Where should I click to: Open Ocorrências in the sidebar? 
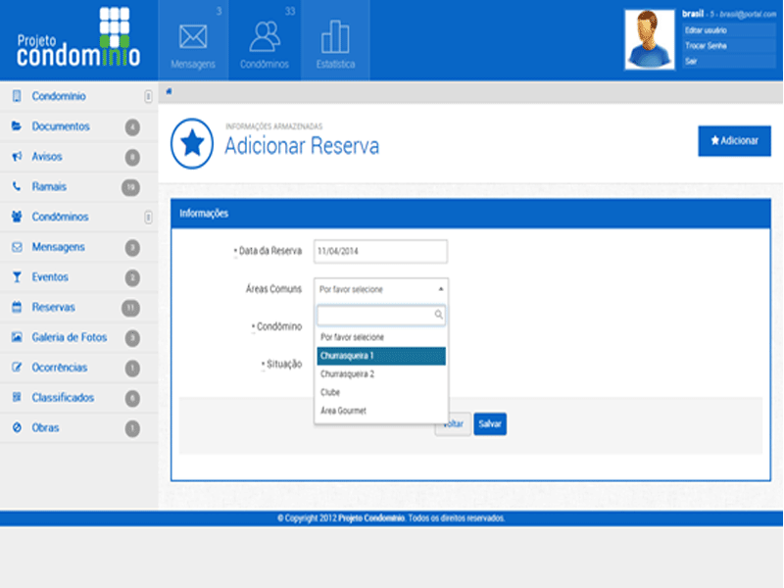coord(59,367)
